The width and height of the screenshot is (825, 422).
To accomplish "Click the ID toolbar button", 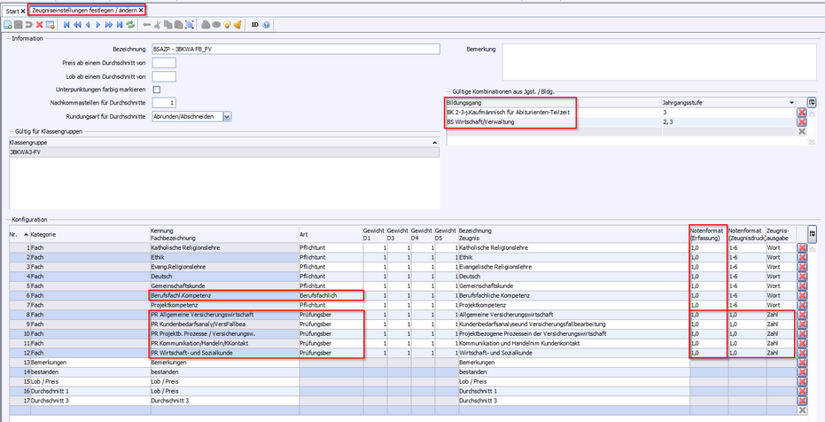I will tap(254, 25).
